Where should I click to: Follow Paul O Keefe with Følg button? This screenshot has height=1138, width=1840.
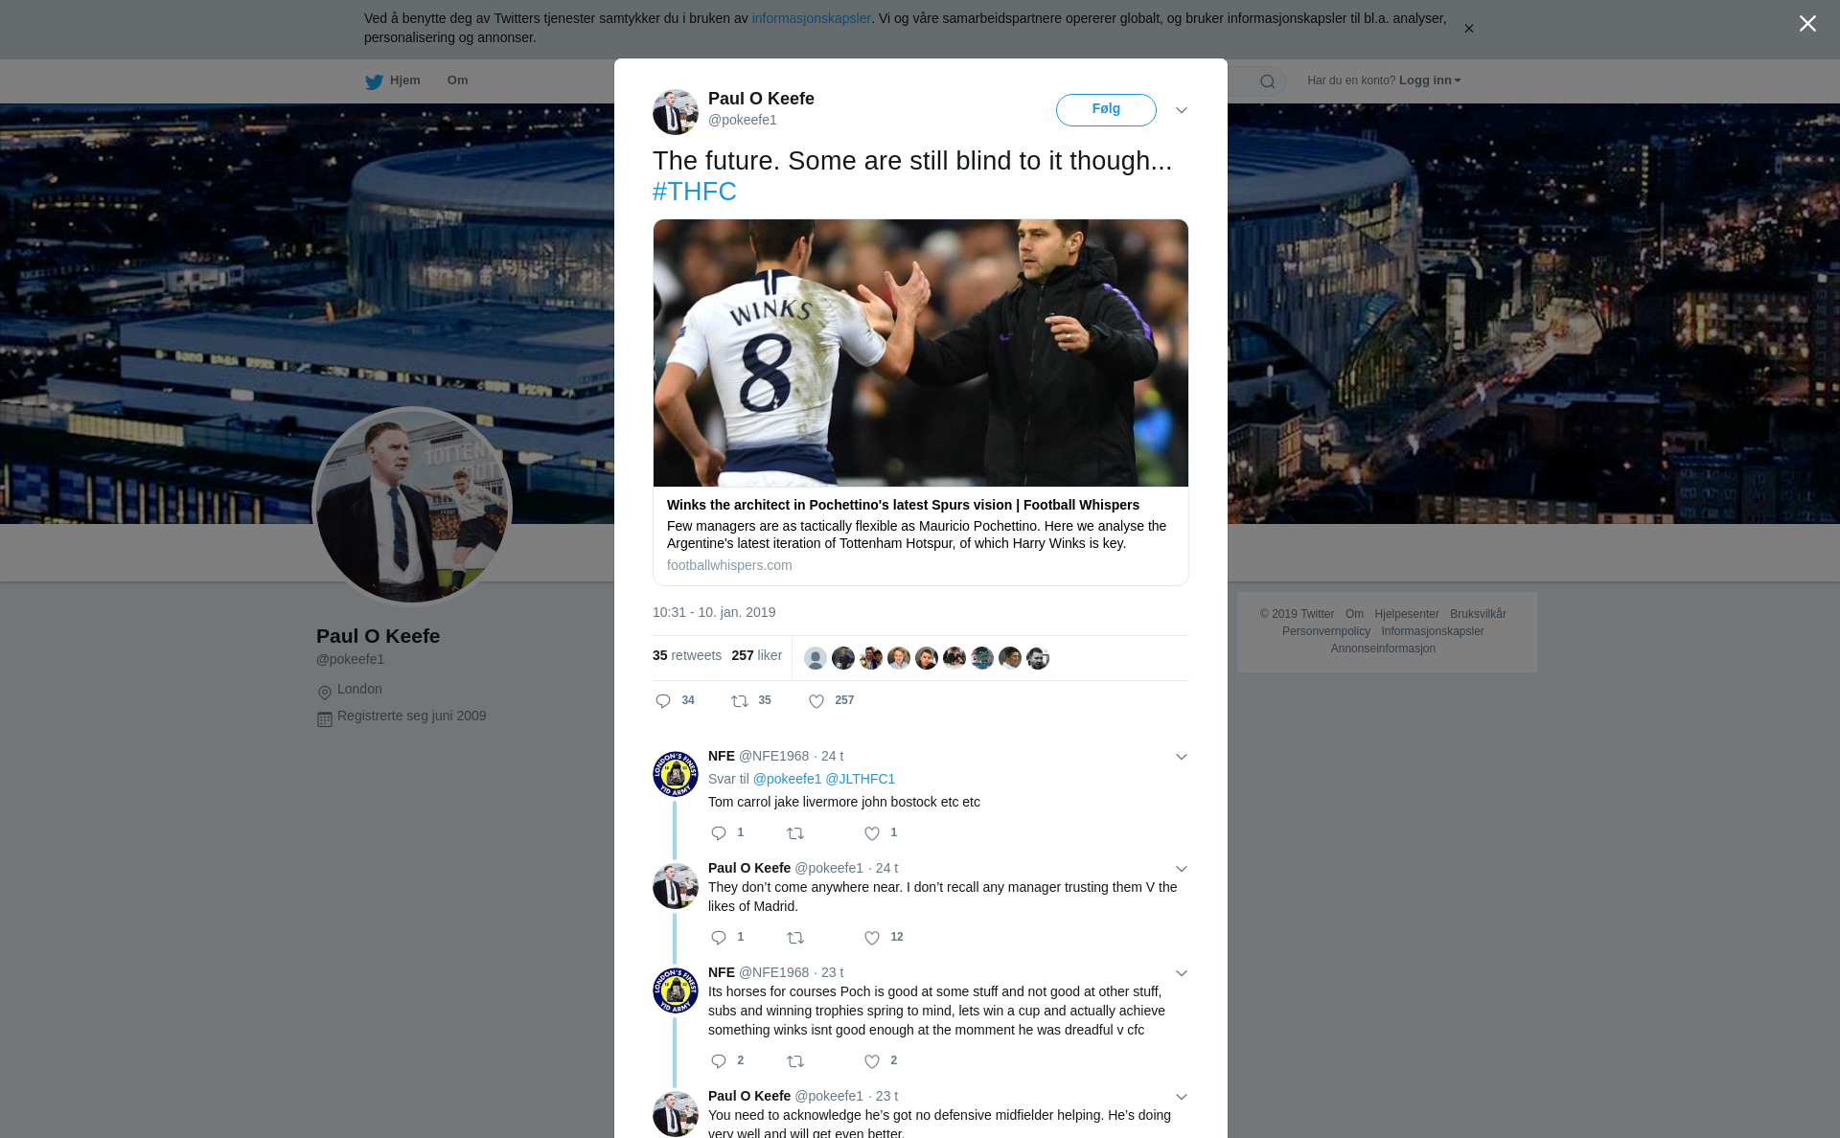(1106, 110)
